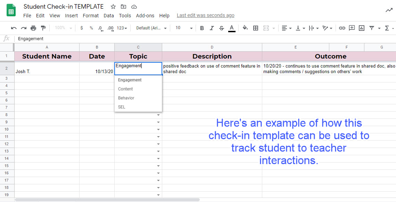396x202 pixels.
Task: Open the Help menu
Action: point(164,16)
